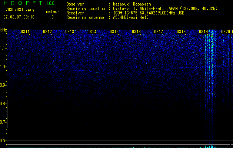
Task: Click the meteor count label
Action: pyautogui.click(x=53, y=11)
